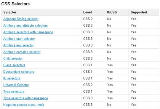Follow the Attribute start selector link
Viewport: 160px width, 109px height.
pos(19,39)
